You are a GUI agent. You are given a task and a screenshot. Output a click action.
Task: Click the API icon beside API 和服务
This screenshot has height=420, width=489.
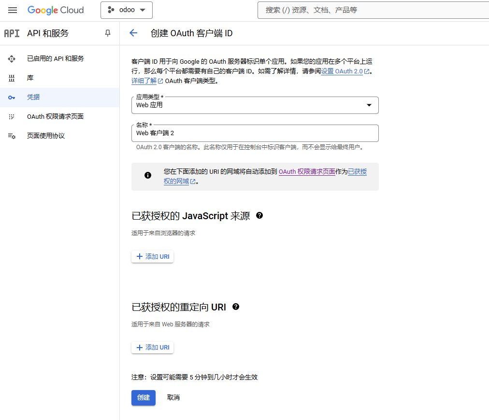(12, 33)
